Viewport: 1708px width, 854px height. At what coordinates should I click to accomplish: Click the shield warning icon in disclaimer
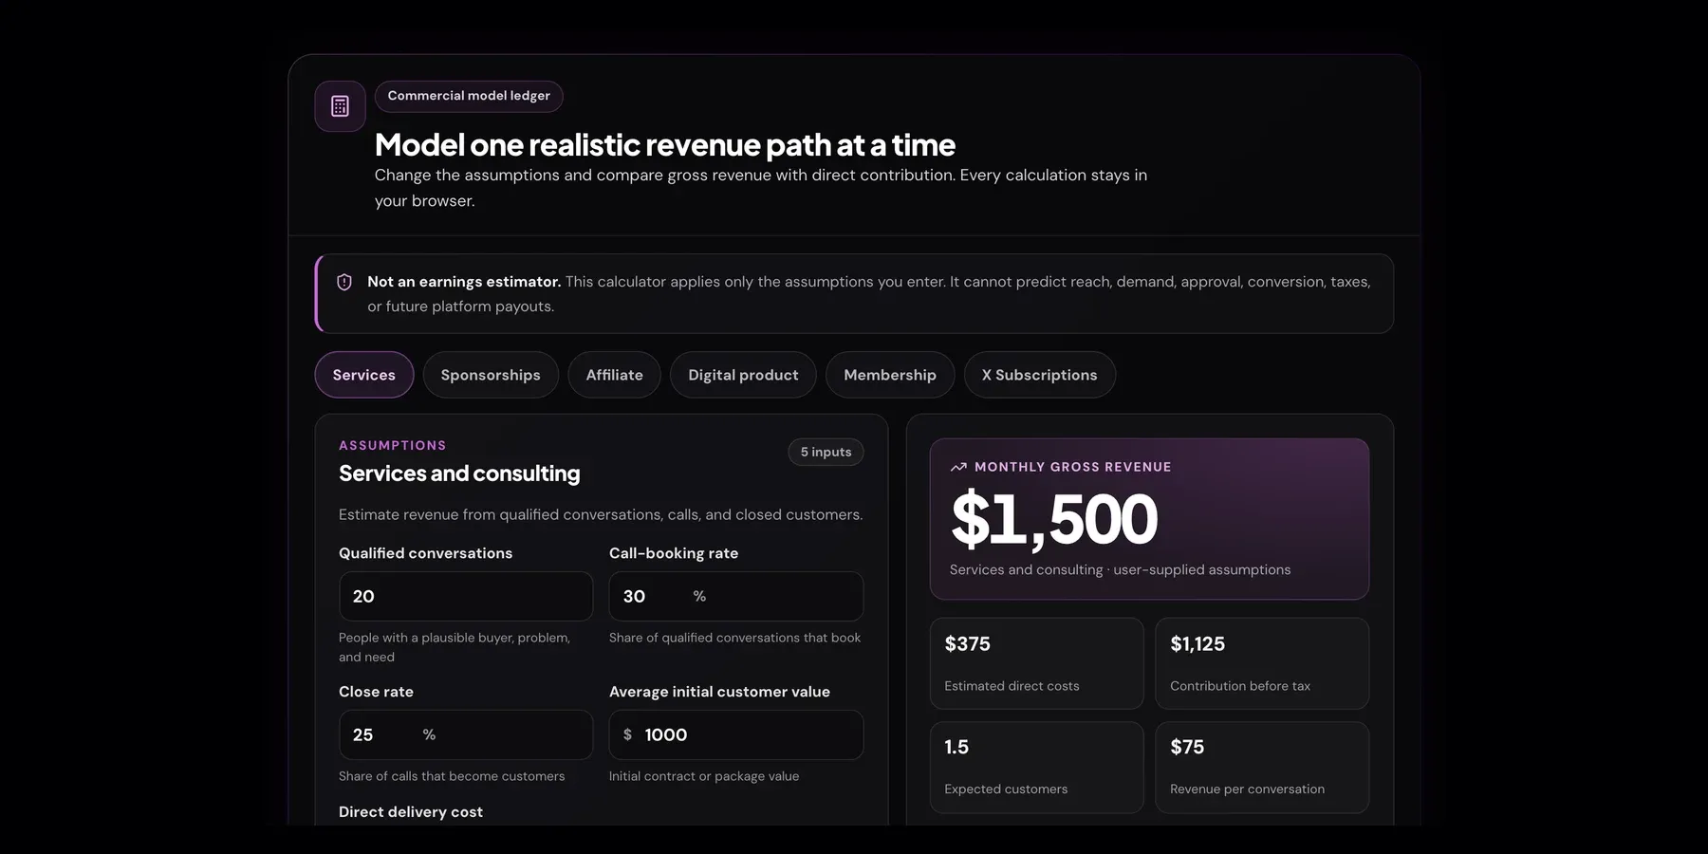tap(344, 282)
